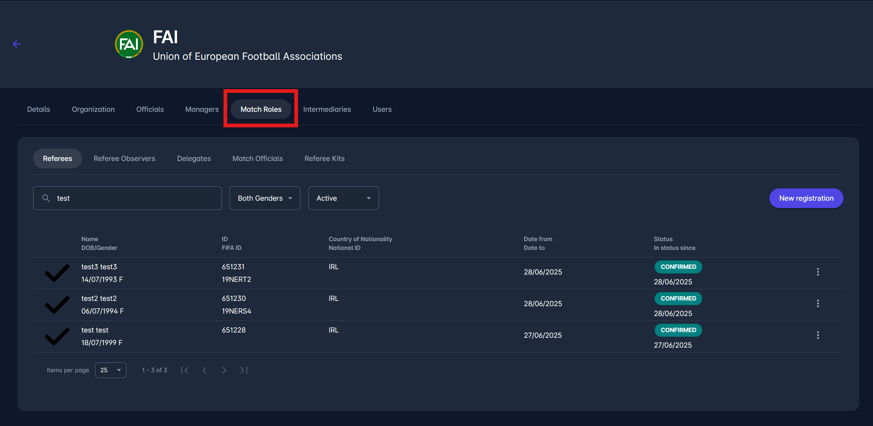Click the checkmark beside test2 test2
Viewport: 873px width, 426px height.
pos(57,304)
